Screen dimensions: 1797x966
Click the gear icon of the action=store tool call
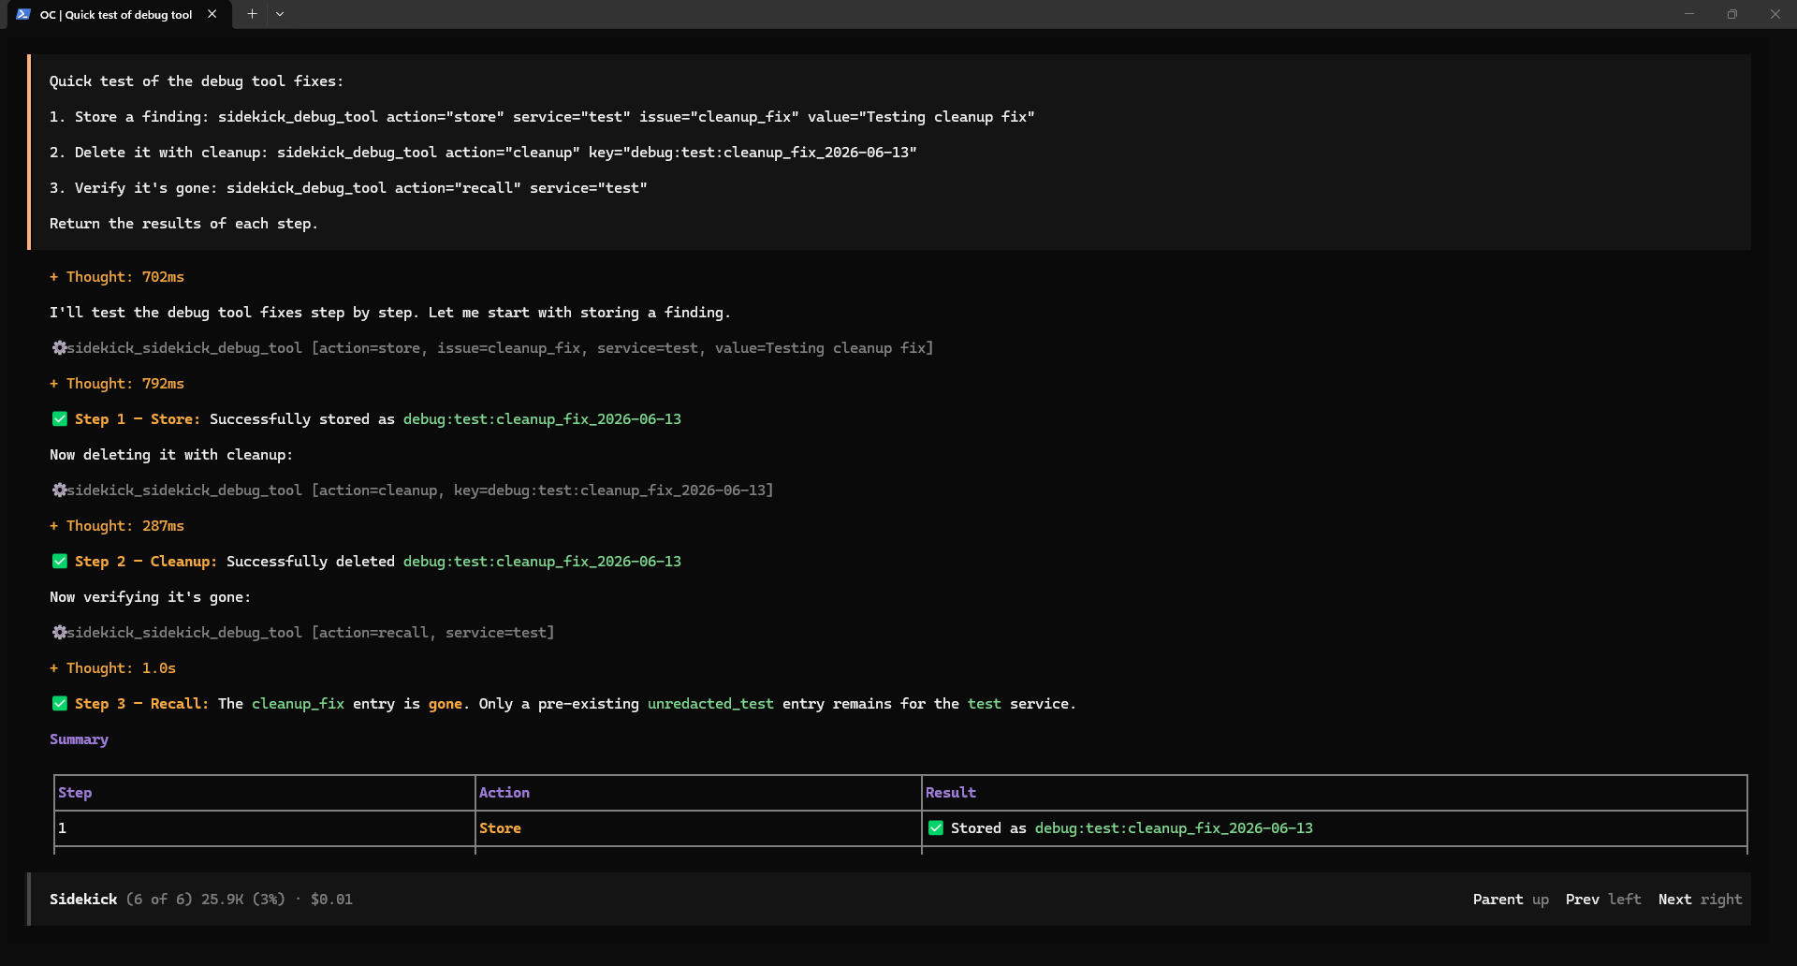[59, 348]
